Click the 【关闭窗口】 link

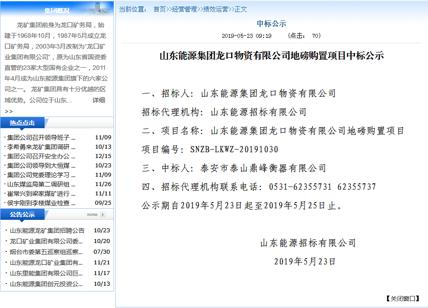click(x=402, y=299)
